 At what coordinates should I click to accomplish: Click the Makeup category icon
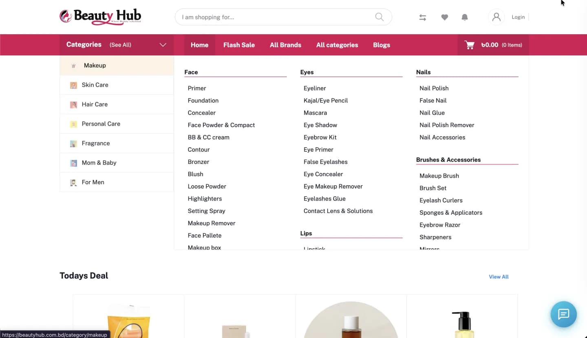[x=74, y=66]
